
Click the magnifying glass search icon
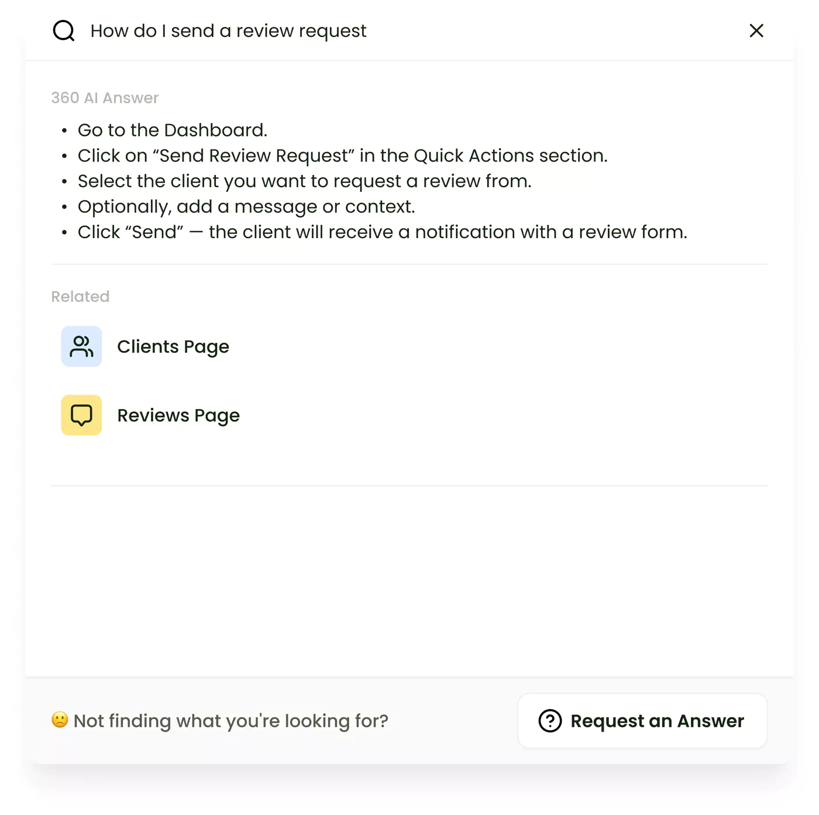[63, 30]
